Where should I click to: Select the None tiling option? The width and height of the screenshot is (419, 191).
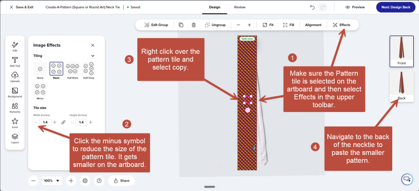coord(40,71)
